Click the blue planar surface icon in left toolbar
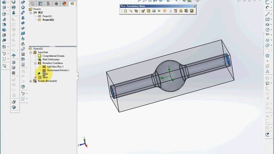The image size is (274, 154). coord(23,33)
